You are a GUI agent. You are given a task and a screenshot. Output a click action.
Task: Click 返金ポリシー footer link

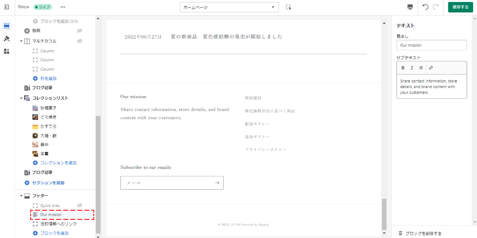(x=257, y=136)
